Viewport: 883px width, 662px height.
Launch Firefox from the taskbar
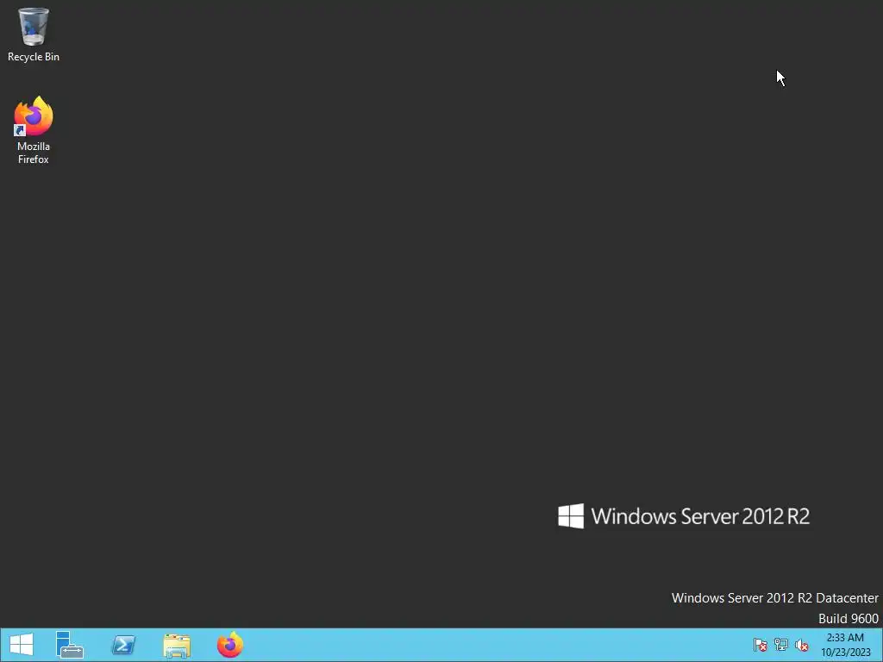point(230,645)
